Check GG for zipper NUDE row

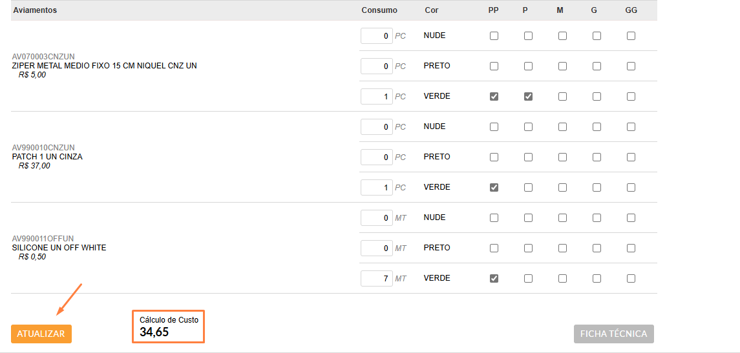pyautogui.click(x=631, y=36)
